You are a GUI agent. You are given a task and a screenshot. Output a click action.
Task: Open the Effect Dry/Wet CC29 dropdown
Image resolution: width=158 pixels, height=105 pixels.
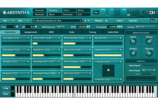coord(77,38)
